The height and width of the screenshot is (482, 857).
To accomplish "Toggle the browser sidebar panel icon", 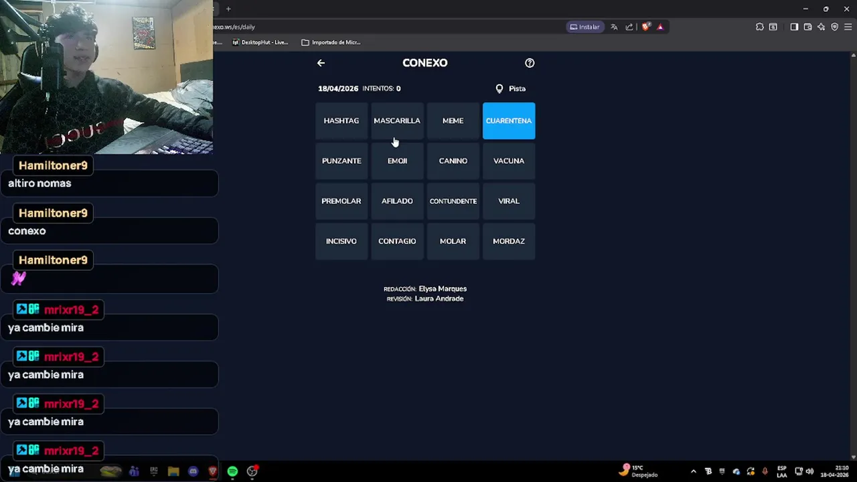I will point(794,27).
